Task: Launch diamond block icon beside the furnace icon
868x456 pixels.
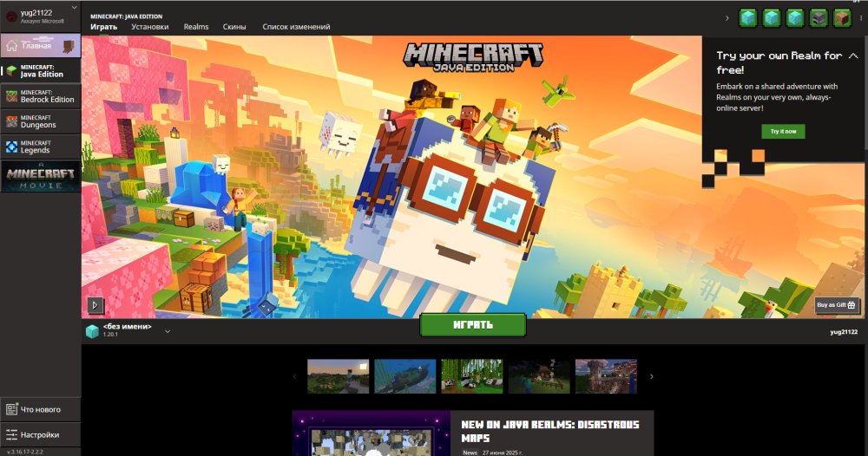Action: click(x=795, y=18)
